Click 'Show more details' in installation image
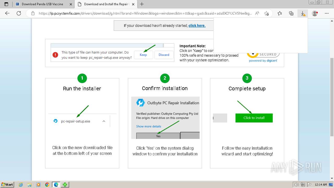The height and width of the screenshot is (188, 334). (148, 126)
